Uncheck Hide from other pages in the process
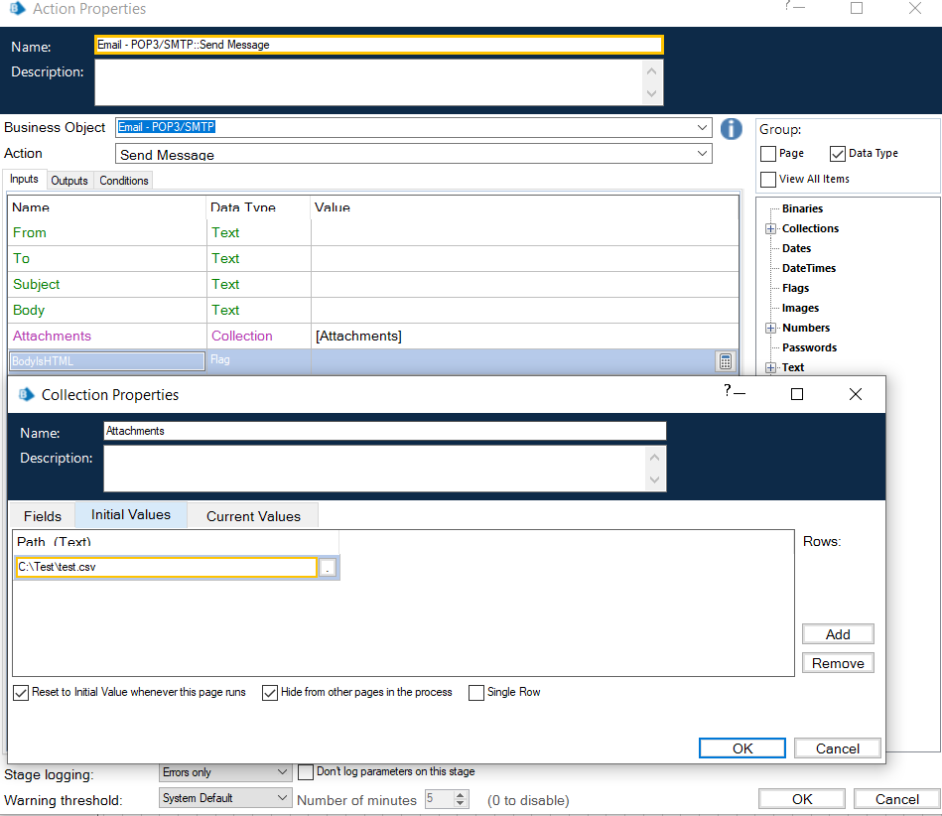This screenshot has height=816, width=942. pyautogui.click(x=270, y=692)
